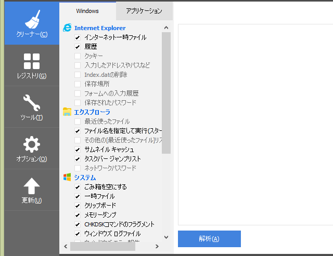The height and width of the screenshot is (256, 333).
Task: Open the Options (オプション) gear section
Action: pos(32,149)
